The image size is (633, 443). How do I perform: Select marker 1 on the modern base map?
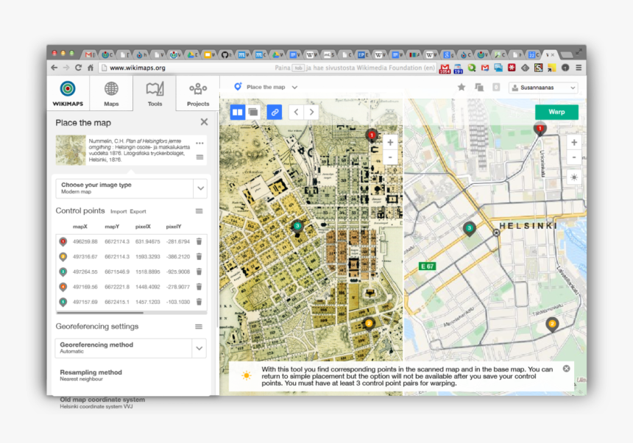pyautogui.click(x=540, y=129)
